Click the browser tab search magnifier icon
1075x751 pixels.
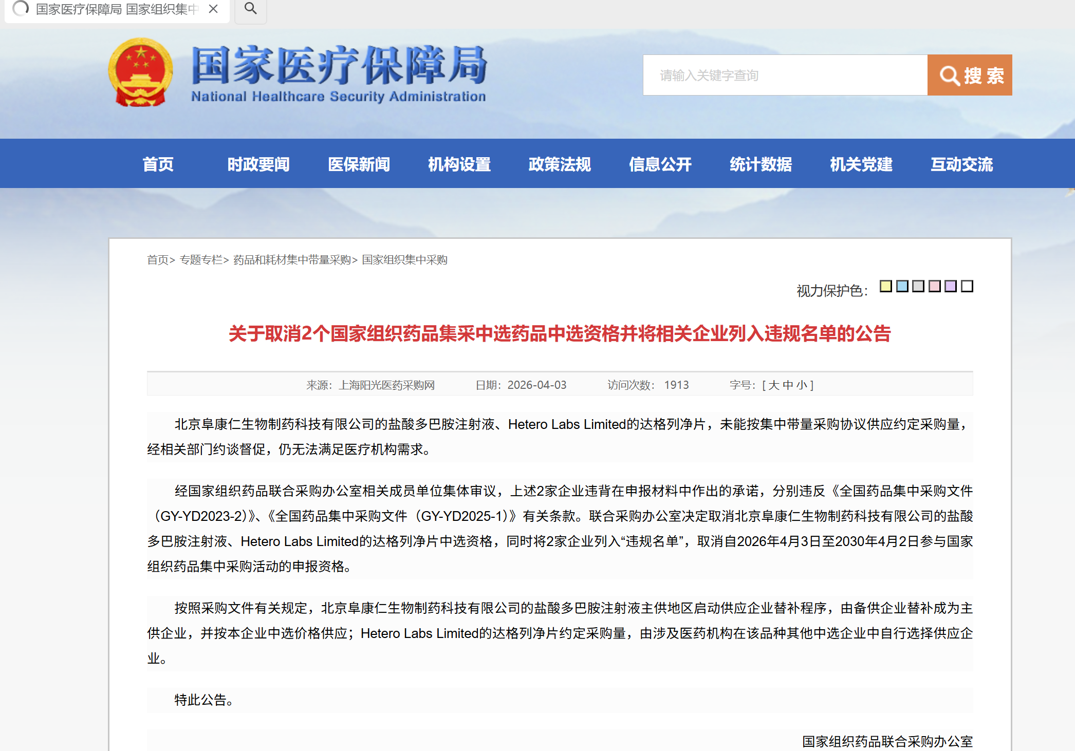[250, 8]
